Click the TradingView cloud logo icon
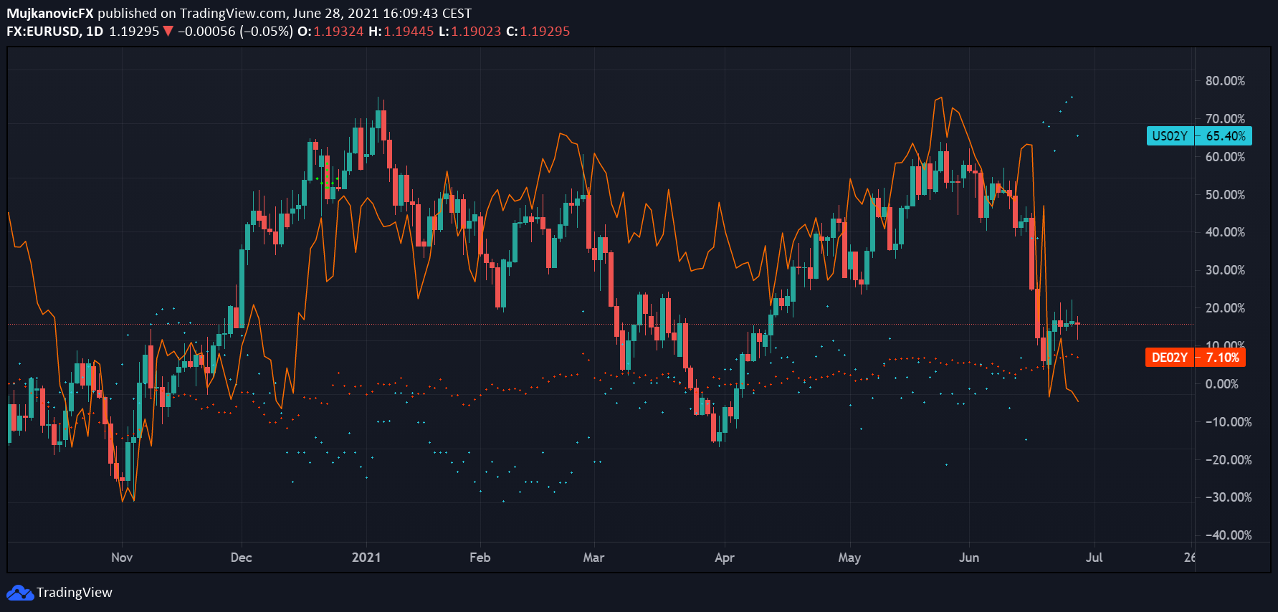1278x612 pixels. coord(20,593)
